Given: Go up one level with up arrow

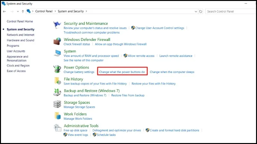Looking at the screenshot, I should [x=23, y=12].
